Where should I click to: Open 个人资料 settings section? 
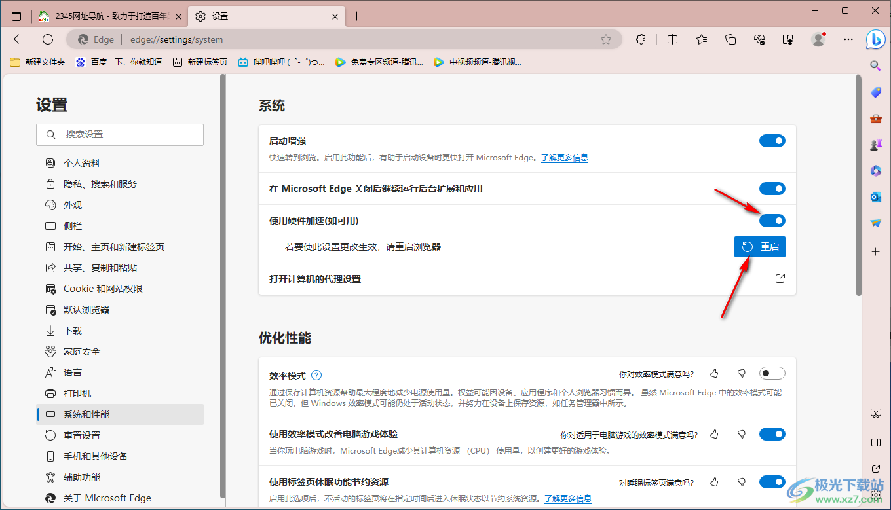point(120,163)
